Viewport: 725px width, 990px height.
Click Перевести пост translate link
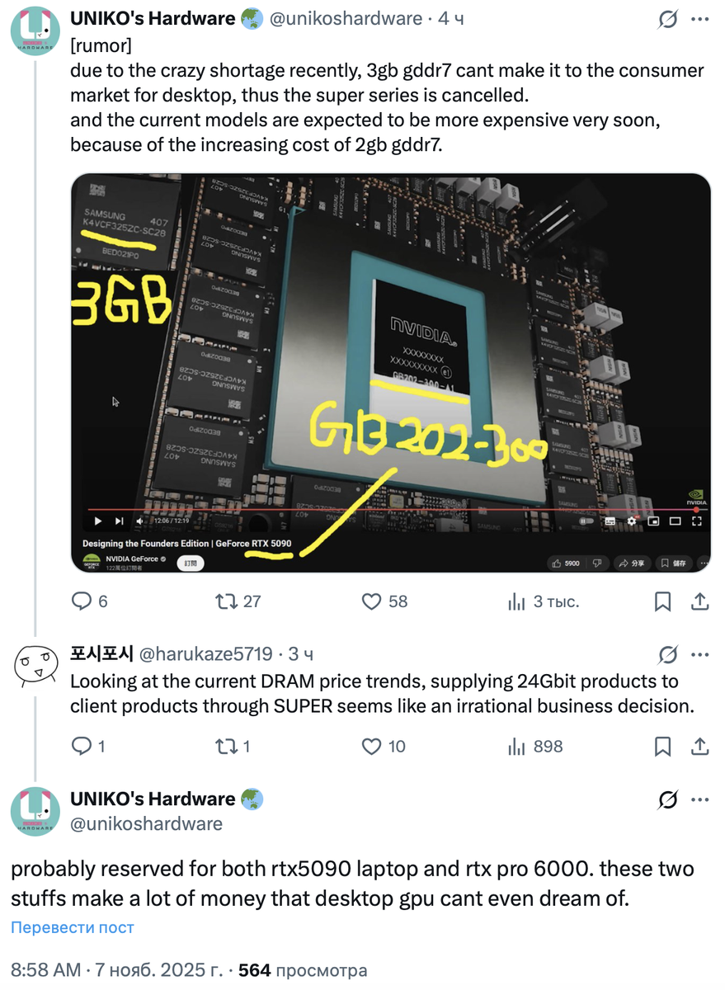[73, 927]
